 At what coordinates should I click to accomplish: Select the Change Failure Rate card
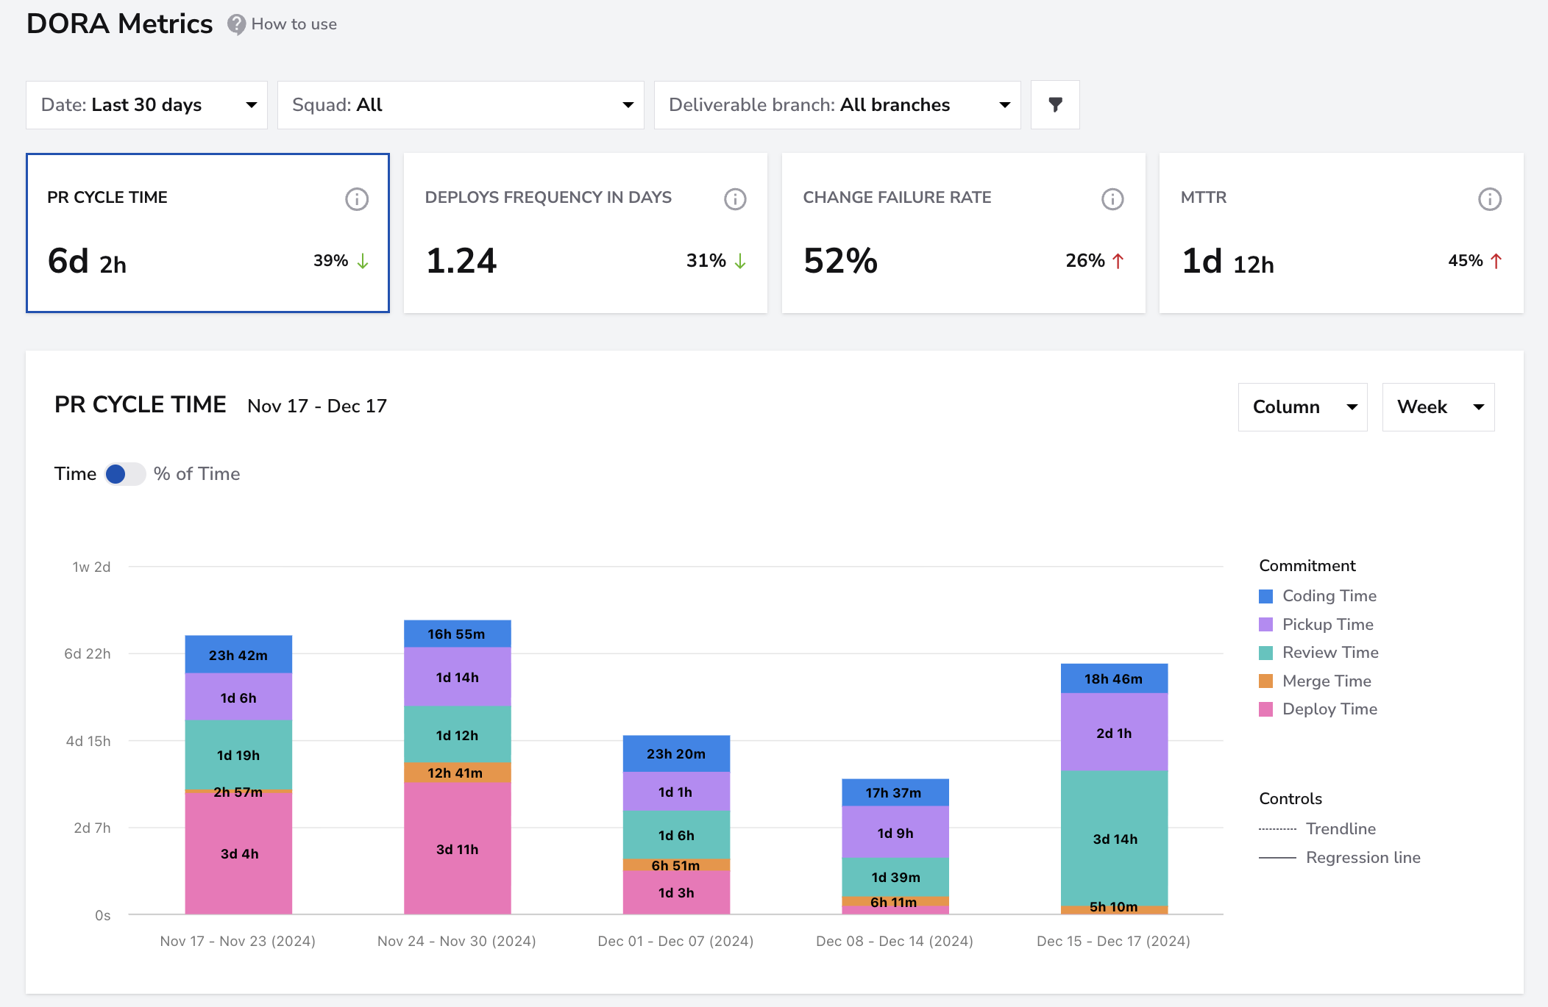pyautogui.click(x=963, y=233)
